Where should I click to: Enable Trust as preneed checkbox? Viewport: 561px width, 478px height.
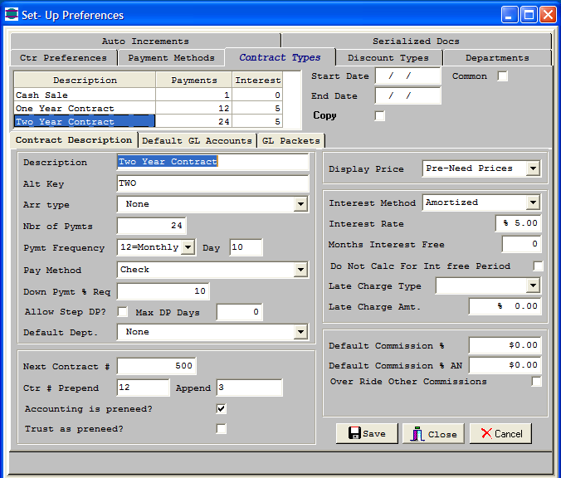[x=221, y=429]
